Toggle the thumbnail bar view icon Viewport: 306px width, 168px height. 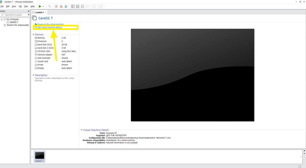click(78, 6)
